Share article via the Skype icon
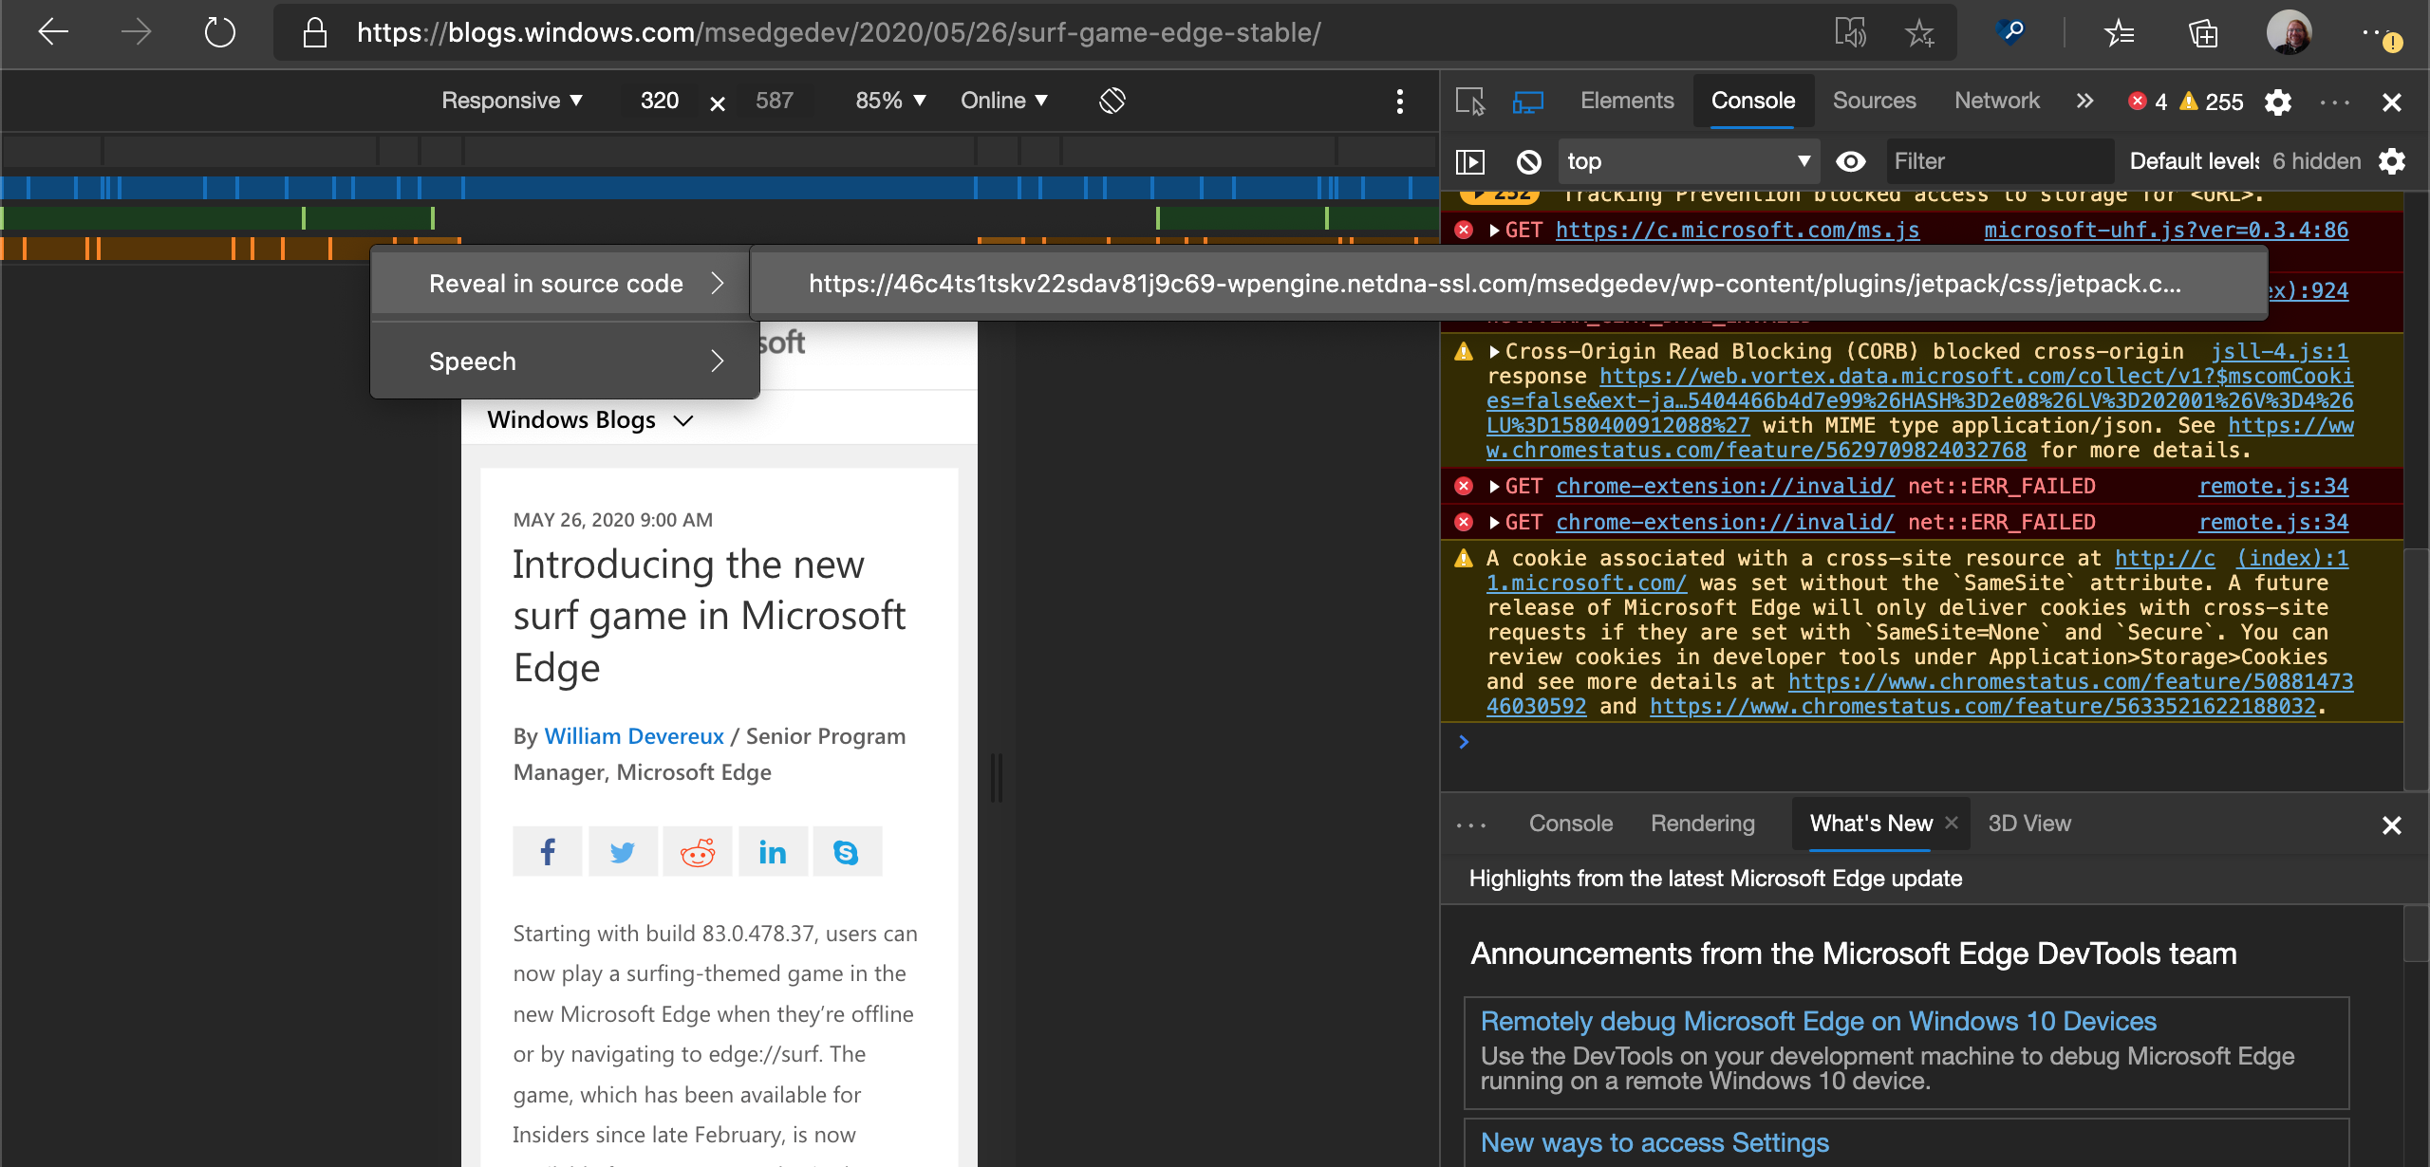The width and height of the screenshot is (2430, 1167). (x=847, y=852)
